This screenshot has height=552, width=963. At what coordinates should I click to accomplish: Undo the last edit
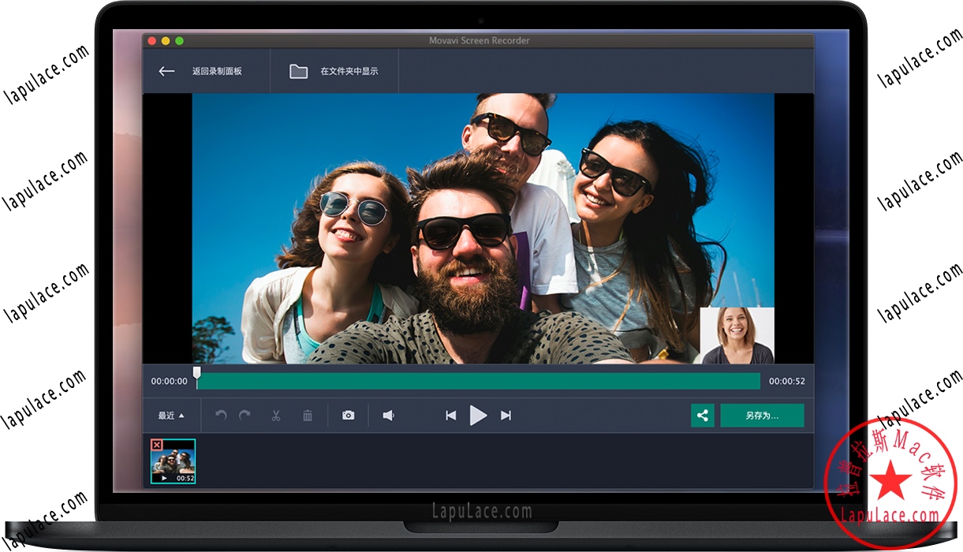click(221, 415)
